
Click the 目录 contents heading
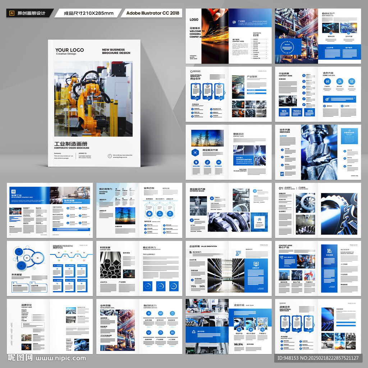[256, 35]
